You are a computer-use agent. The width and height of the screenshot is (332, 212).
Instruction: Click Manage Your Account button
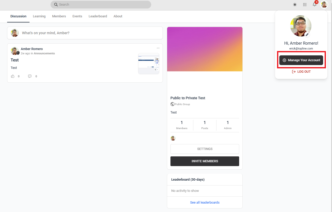[301, 60]
